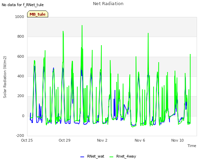Click the 400 y-axis tick label
This screenshot has width=217, height=163.
click(x=21, y=76)
